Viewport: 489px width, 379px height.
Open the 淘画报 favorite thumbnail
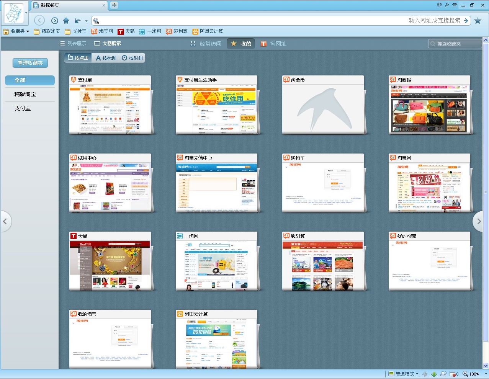pos(430,105)
